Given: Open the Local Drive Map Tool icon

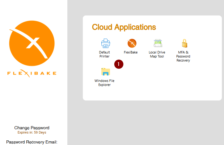Looking at the screenshot, I should pyautogui.click(x=158, y=43).
